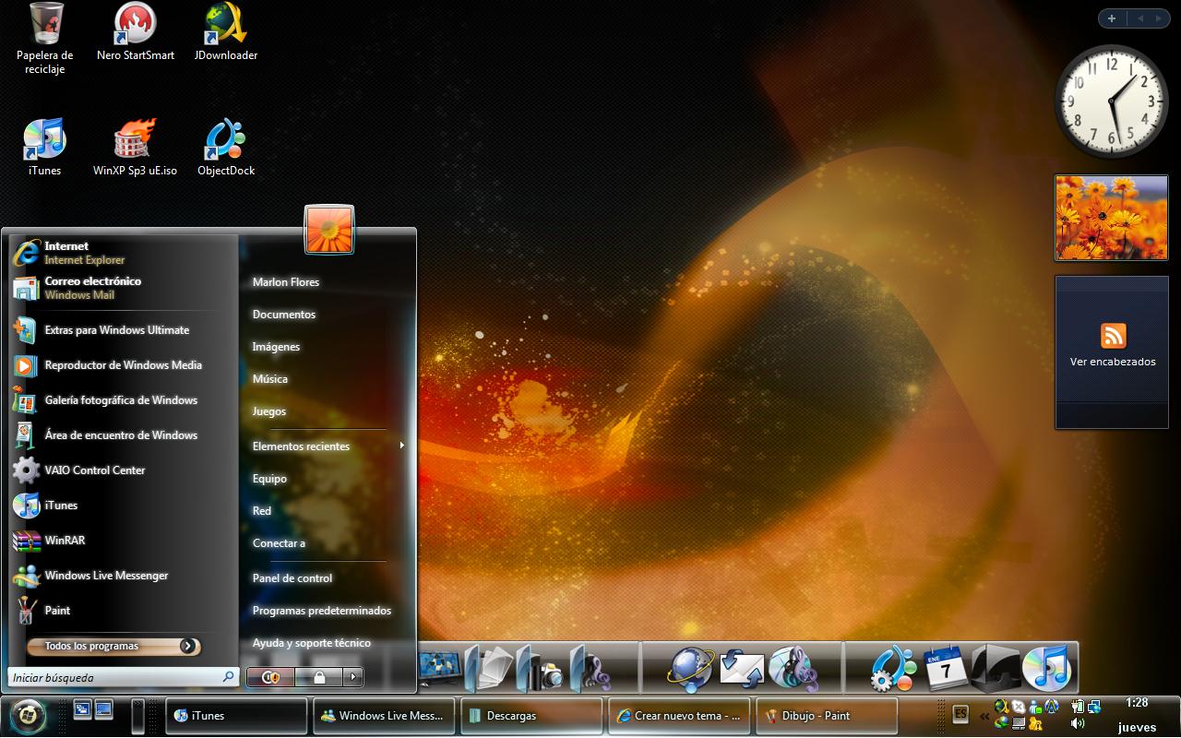Switch to Dibujo - Paint taskbar button
This screenshot has width=1181, height=738.
click(828, 716)
